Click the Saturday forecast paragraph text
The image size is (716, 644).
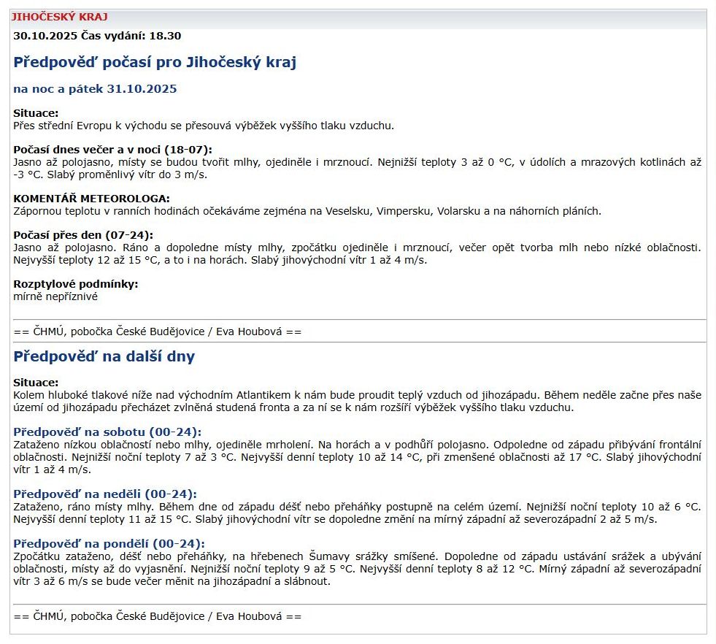point(358,457)
